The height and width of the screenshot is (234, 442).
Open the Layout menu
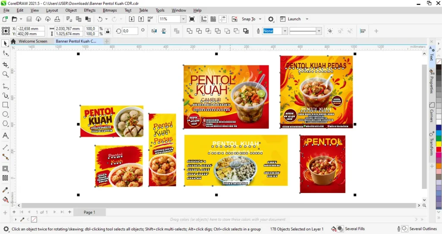pyautogui.click(x=52, y=10)
